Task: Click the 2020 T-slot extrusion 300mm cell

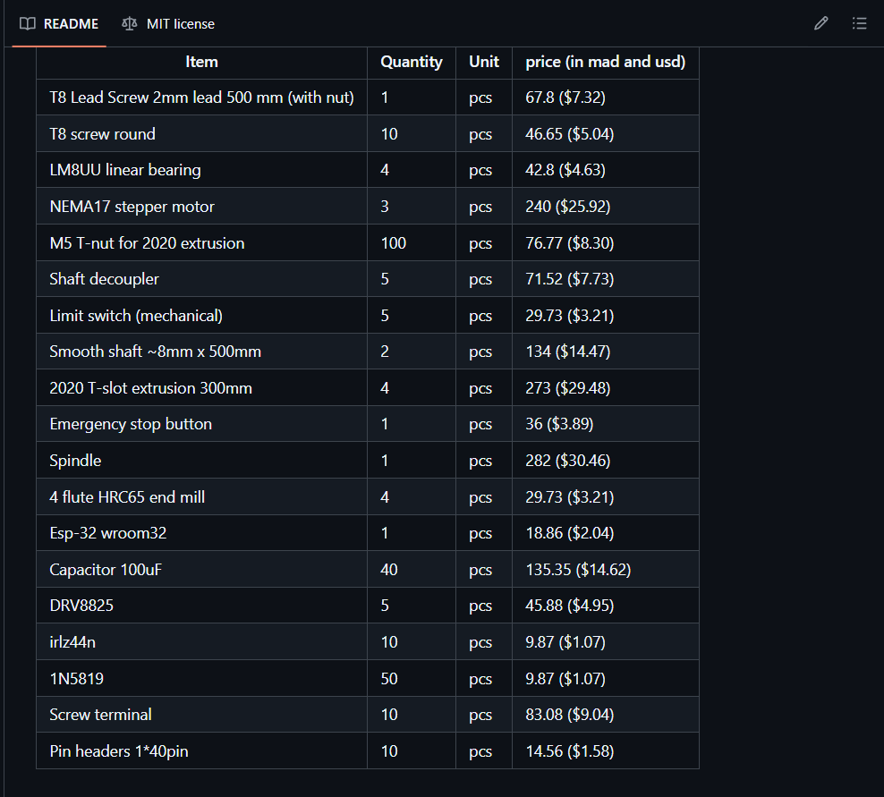Action: [150, 388]
